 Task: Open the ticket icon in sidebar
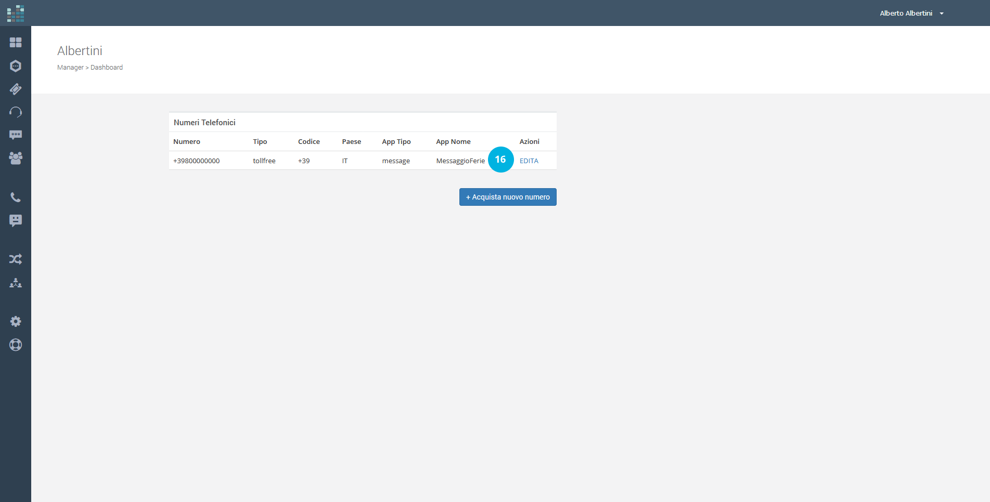[x=16, y=89]
